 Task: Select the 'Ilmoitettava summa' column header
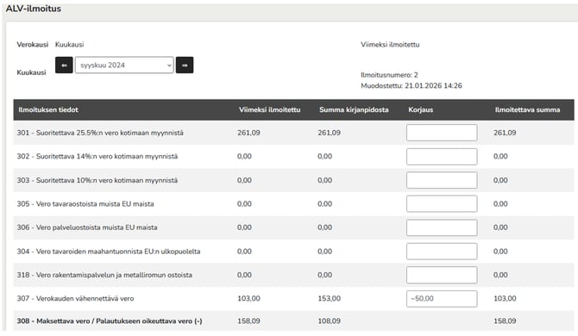tap(527, 109)
